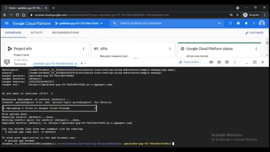Open APIs card options menu

(170, 49)
